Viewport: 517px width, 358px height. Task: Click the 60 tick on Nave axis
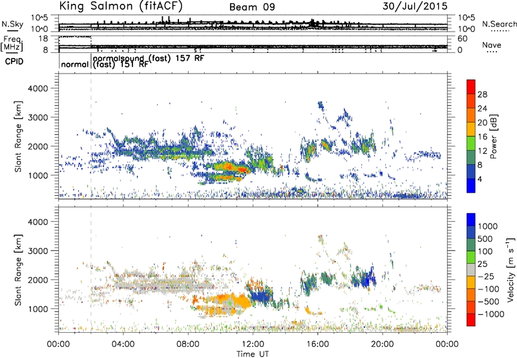(x=463, y=39)
